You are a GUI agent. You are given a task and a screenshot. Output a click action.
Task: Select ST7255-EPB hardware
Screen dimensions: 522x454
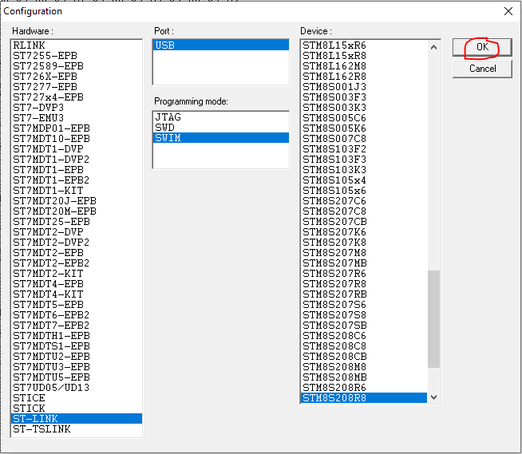coord(77,56)
